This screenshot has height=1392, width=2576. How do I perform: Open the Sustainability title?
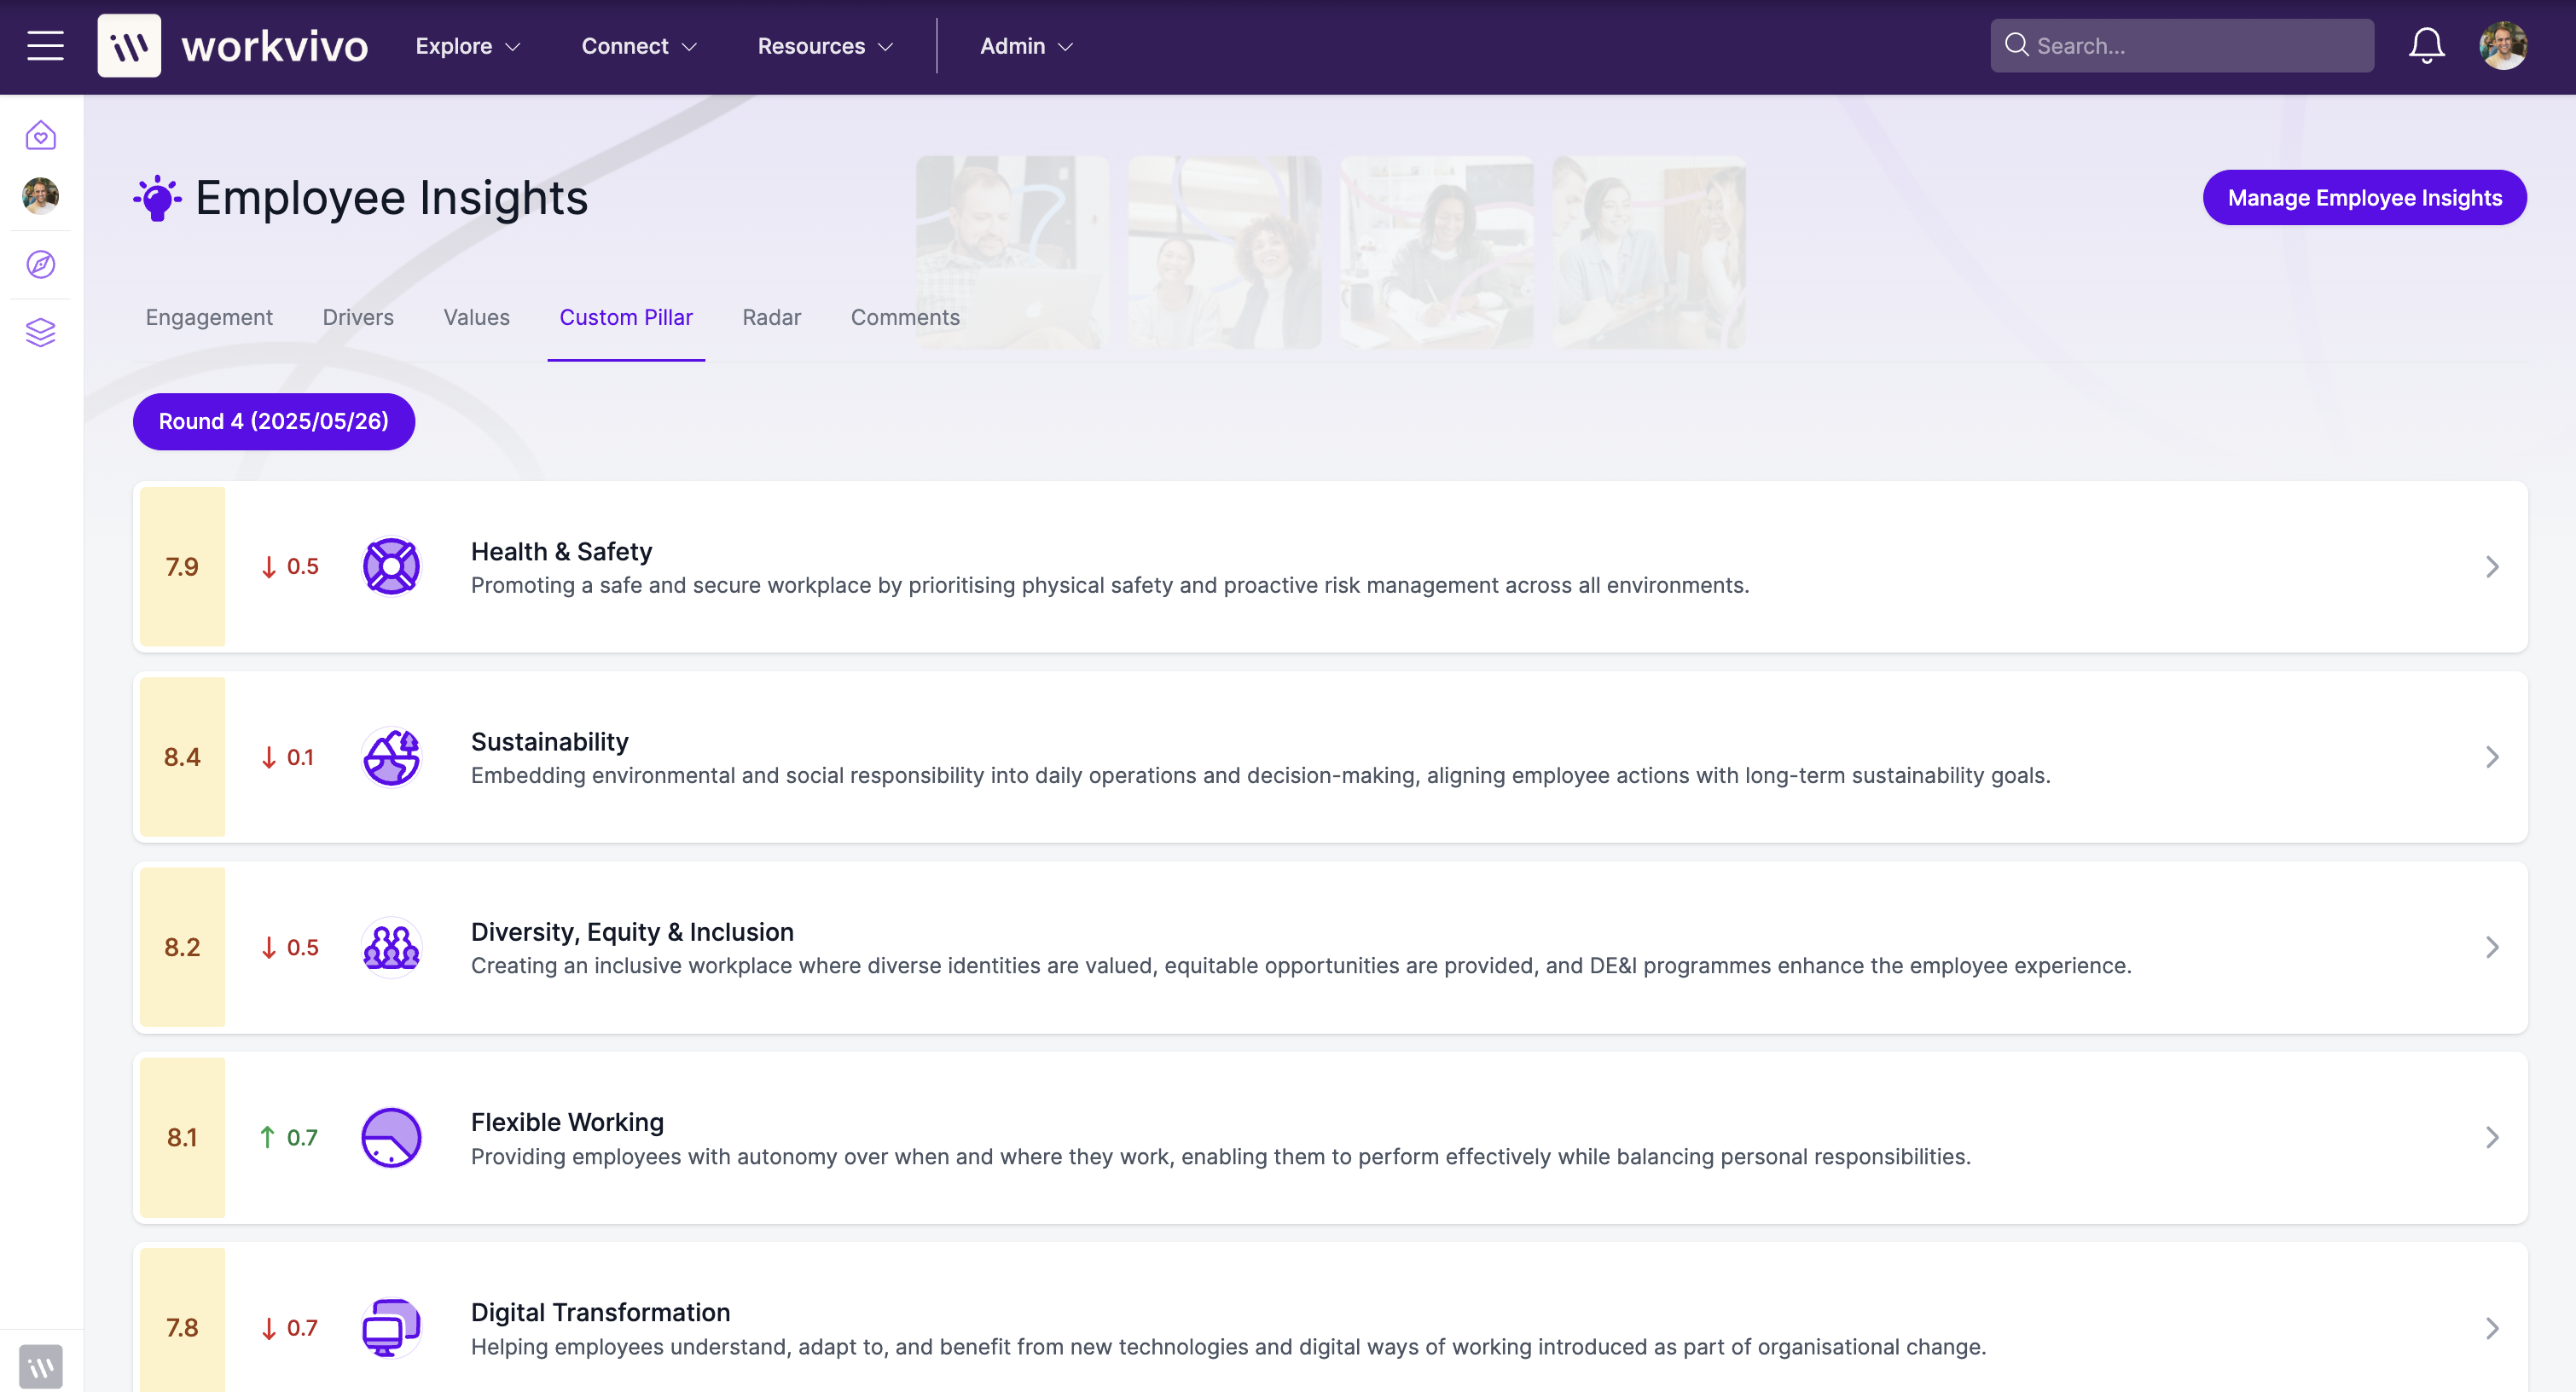[x=549, y=742]
